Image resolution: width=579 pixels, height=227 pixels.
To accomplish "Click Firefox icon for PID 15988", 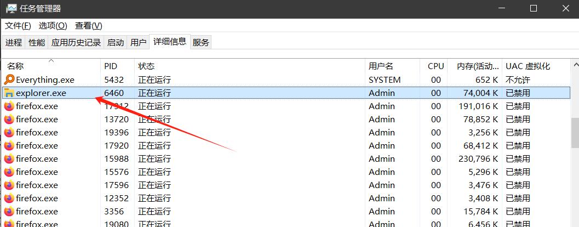I will 9,158.
